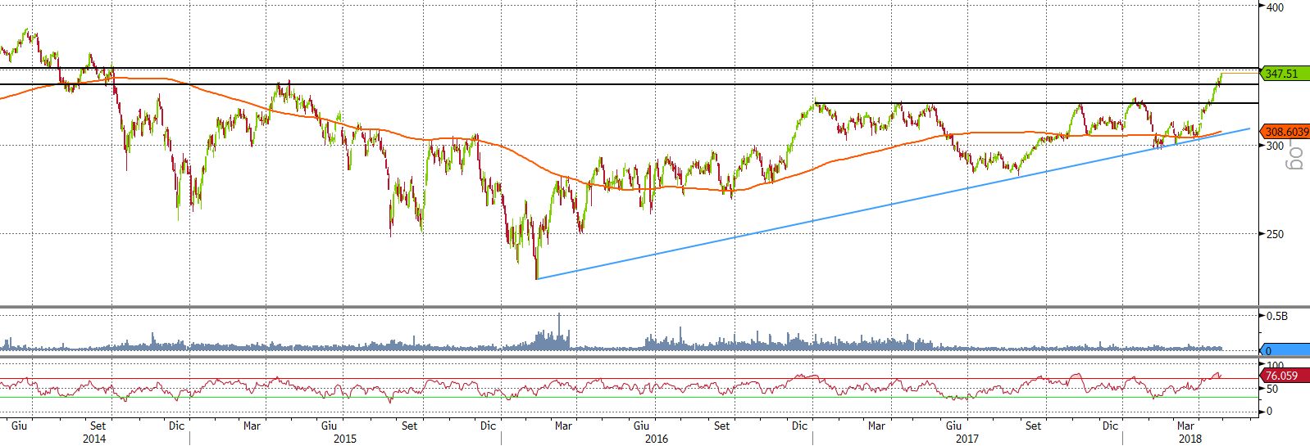The image size is (1310, 446).
Task: Select the 2017 year label
Action: point(967,439)
